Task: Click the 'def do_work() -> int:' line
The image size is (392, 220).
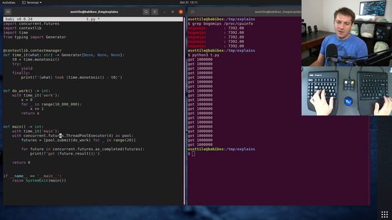Action: coord(27,91)
